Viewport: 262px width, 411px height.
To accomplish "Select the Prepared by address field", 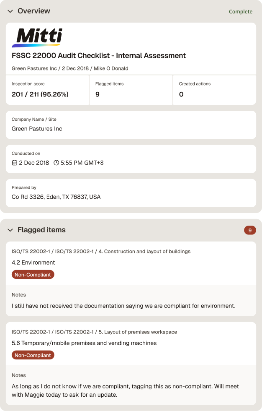I will pos(131,193).
